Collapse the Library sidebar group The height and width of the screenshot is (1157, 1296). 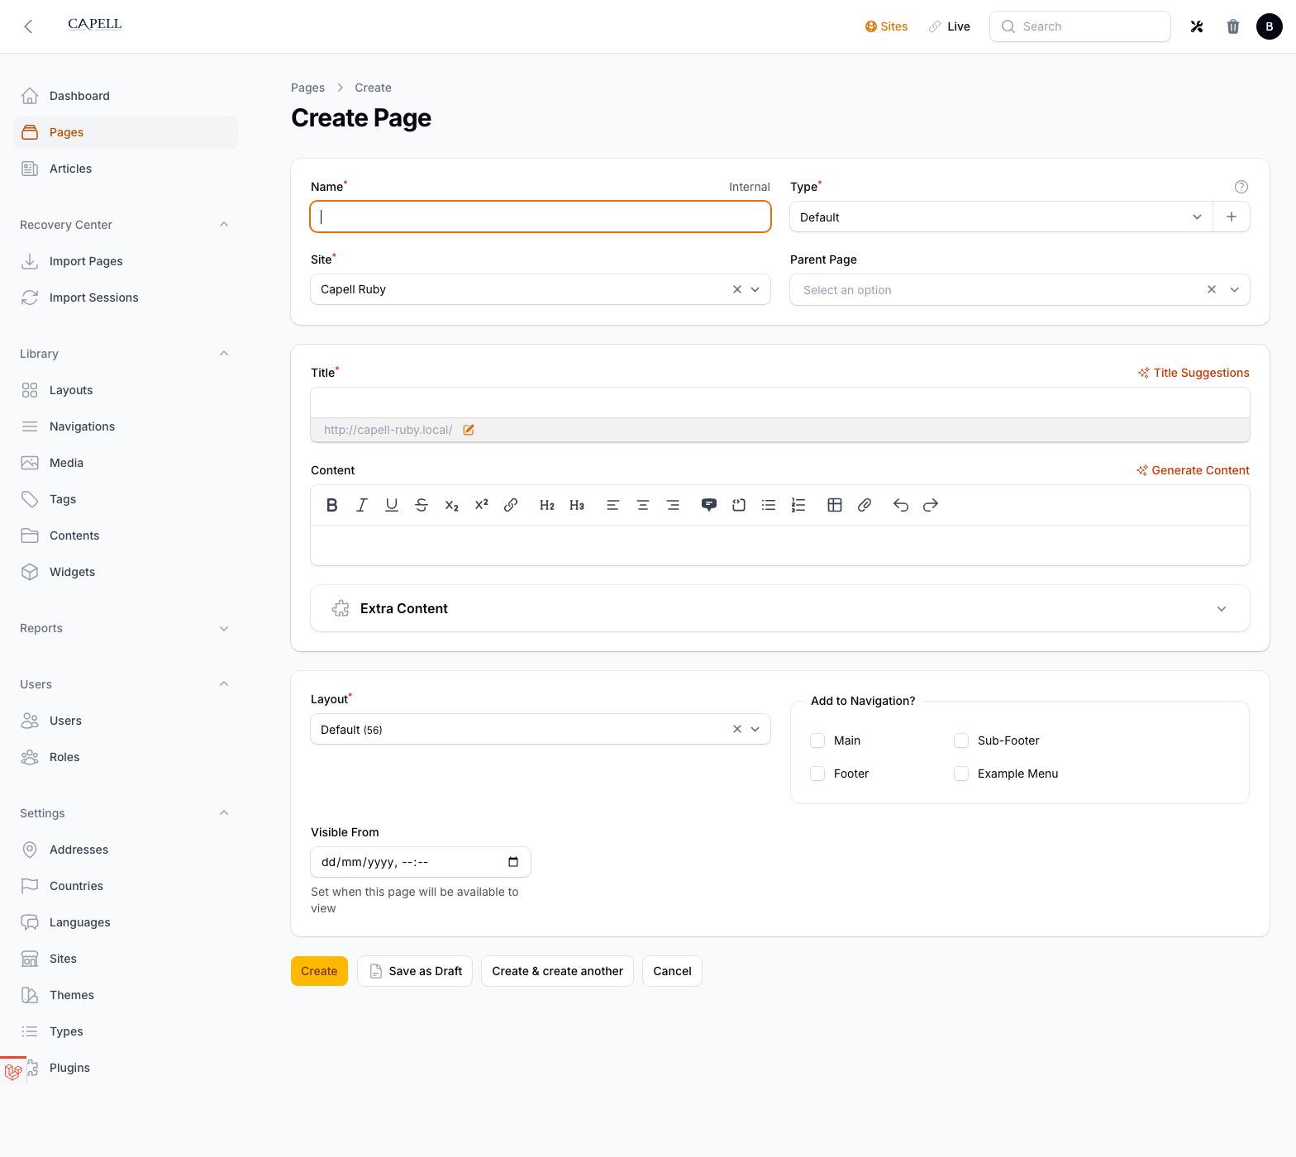(x=224, y=354)
